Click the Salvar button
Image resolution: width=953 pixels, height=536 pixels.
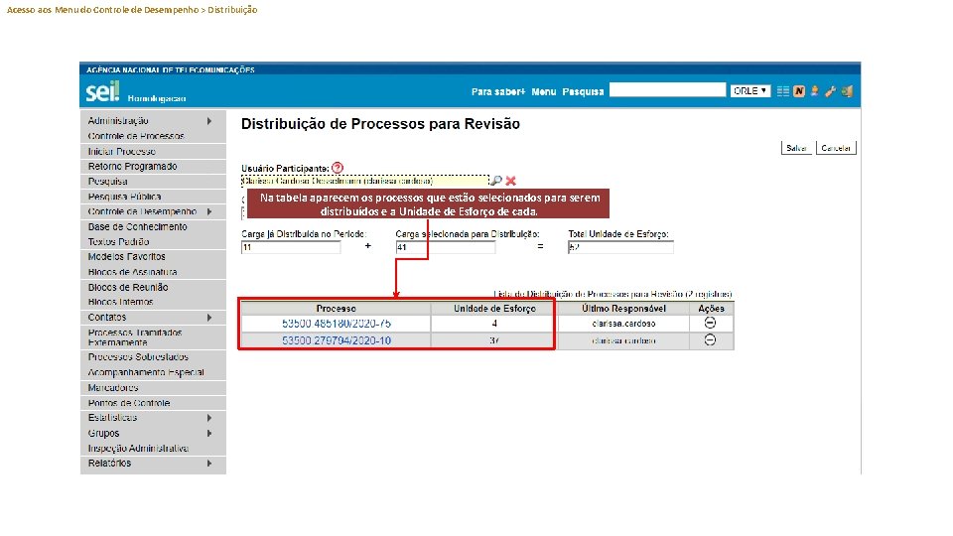coord(796,148)
